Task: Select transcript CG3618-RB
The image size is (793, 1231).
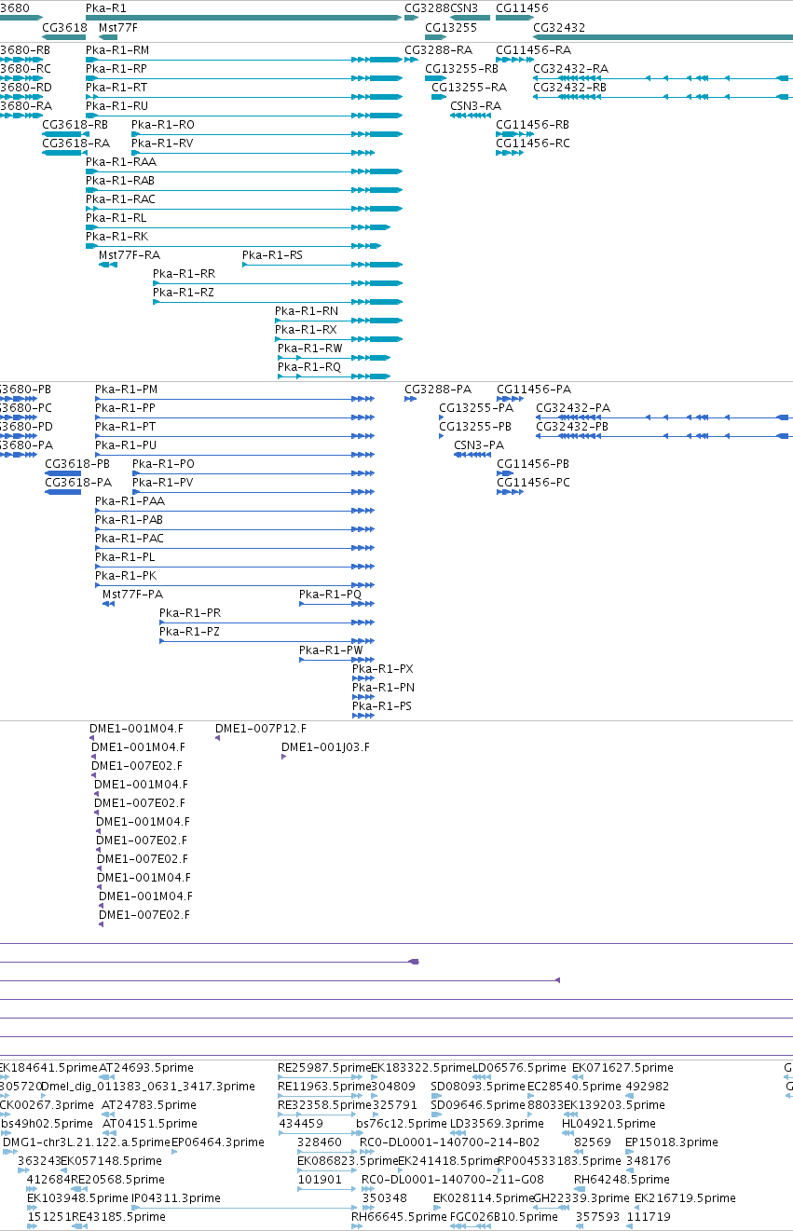Action: (x=75, y=125)
